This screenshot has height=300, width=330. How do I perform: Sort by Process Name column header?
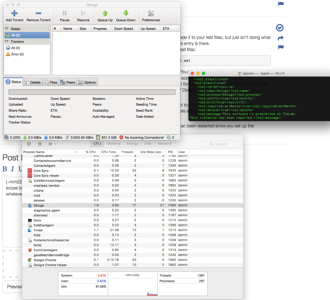(50, 152)
